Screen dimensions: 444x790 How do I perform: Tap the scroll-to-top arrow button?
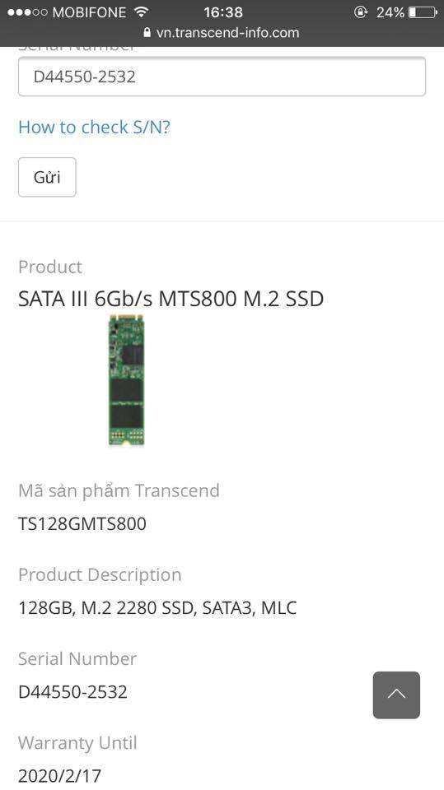pos(396,695)
